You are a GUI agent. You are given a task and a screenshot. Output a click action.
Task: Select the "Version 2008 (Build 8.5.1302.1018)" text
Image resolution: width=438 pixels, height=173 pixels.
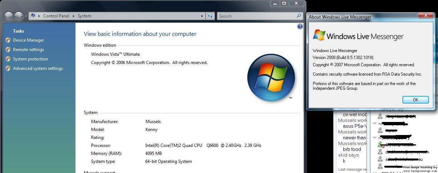(x=343, y=58)
